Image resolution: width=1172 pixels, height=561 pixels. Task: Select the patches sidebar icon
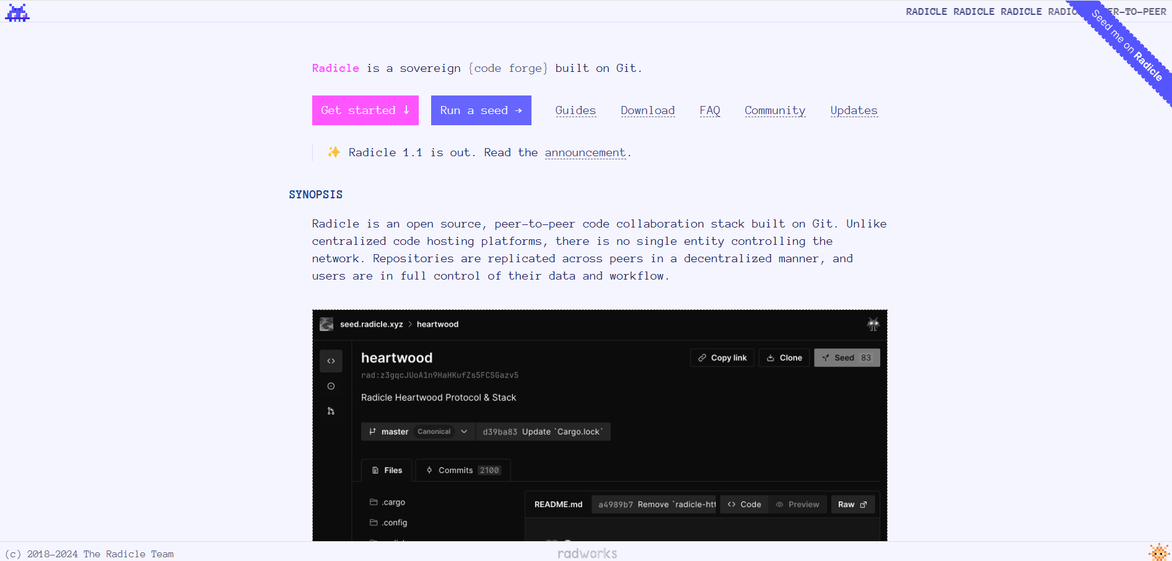coord(331,411)
